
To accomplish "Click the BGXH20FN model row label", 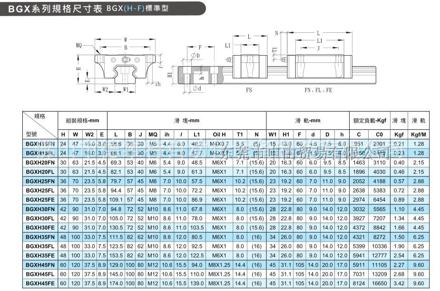I will (x=40, y=163).
